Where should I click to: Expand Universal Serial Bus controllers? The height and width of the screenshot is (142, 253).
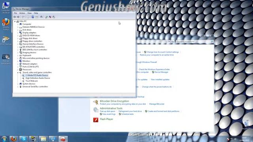coord(18,87)
